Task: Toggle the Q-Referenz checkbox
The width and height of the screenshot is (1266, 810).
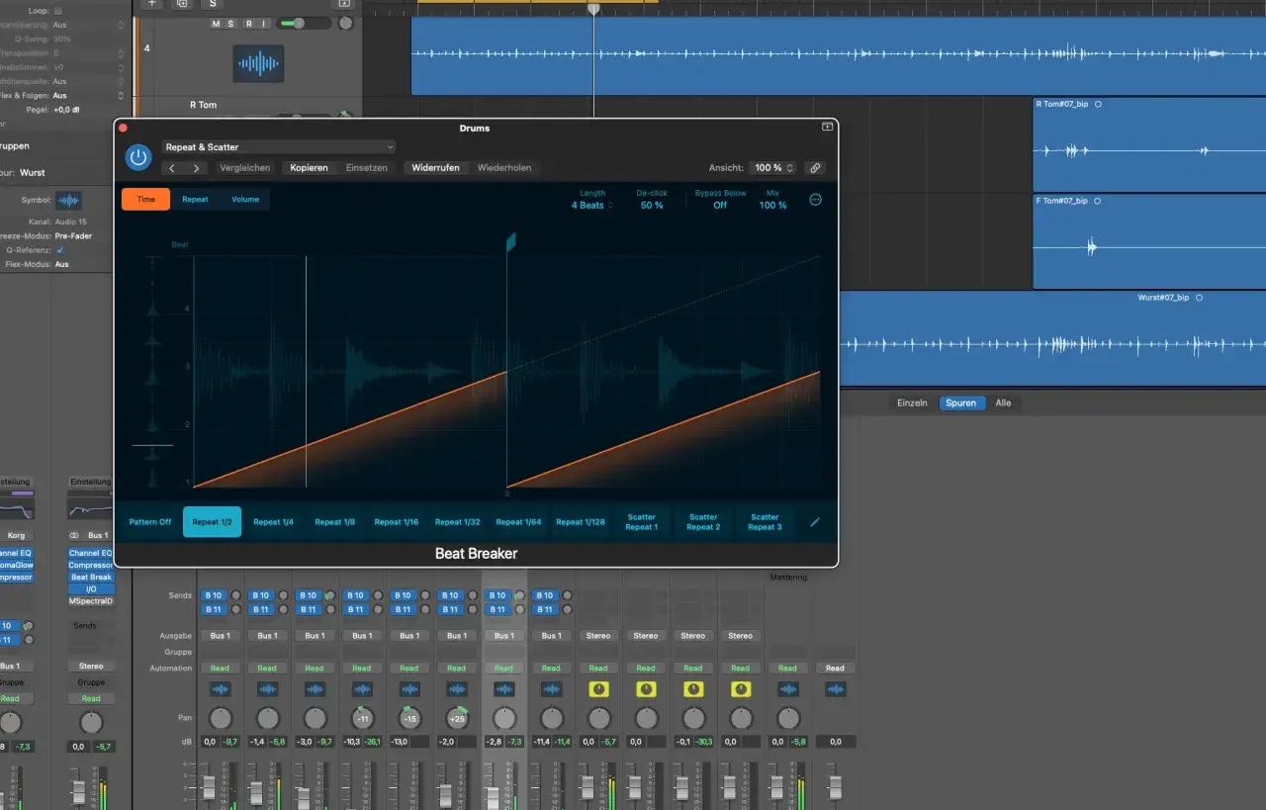Action: click(59, 250)
